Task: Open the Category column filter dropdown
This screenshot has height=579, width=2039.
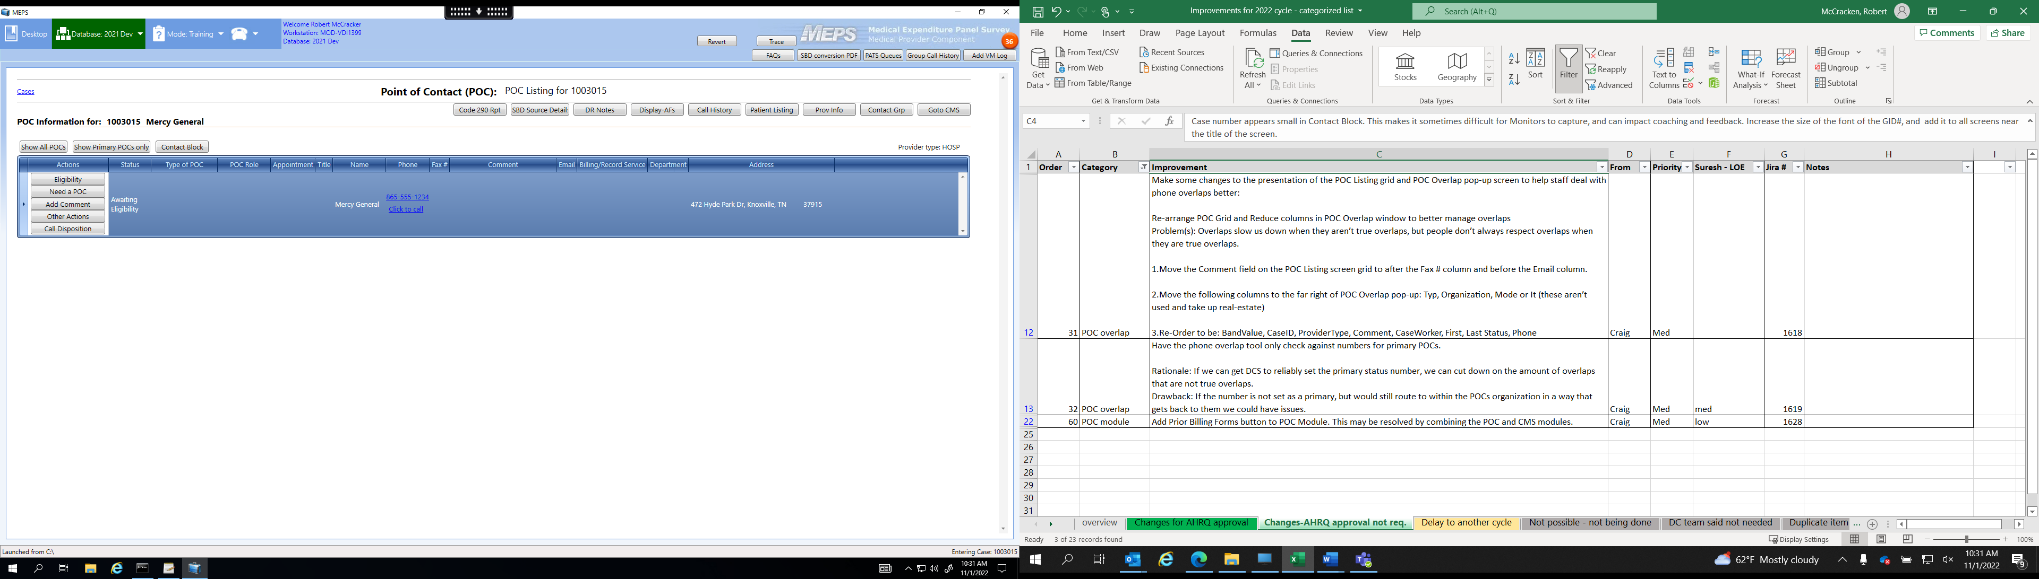Action: click(x=1143, y=168)
